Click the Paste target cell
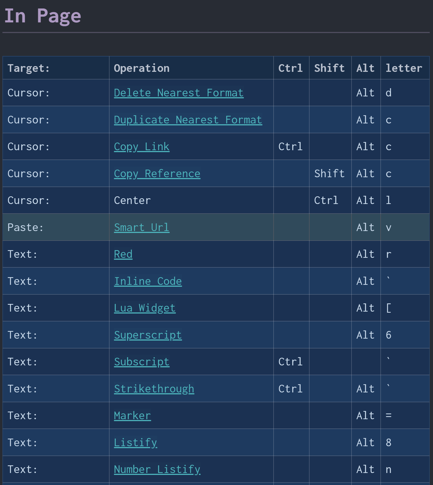 (25, 227)
